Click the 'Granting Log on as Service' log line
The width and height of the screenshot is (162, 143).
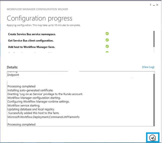[45, 94]
